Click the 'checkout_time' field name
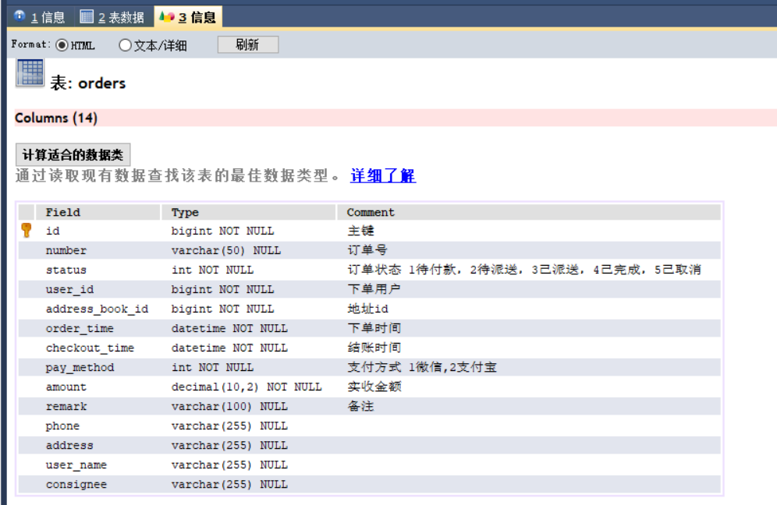 90,348
